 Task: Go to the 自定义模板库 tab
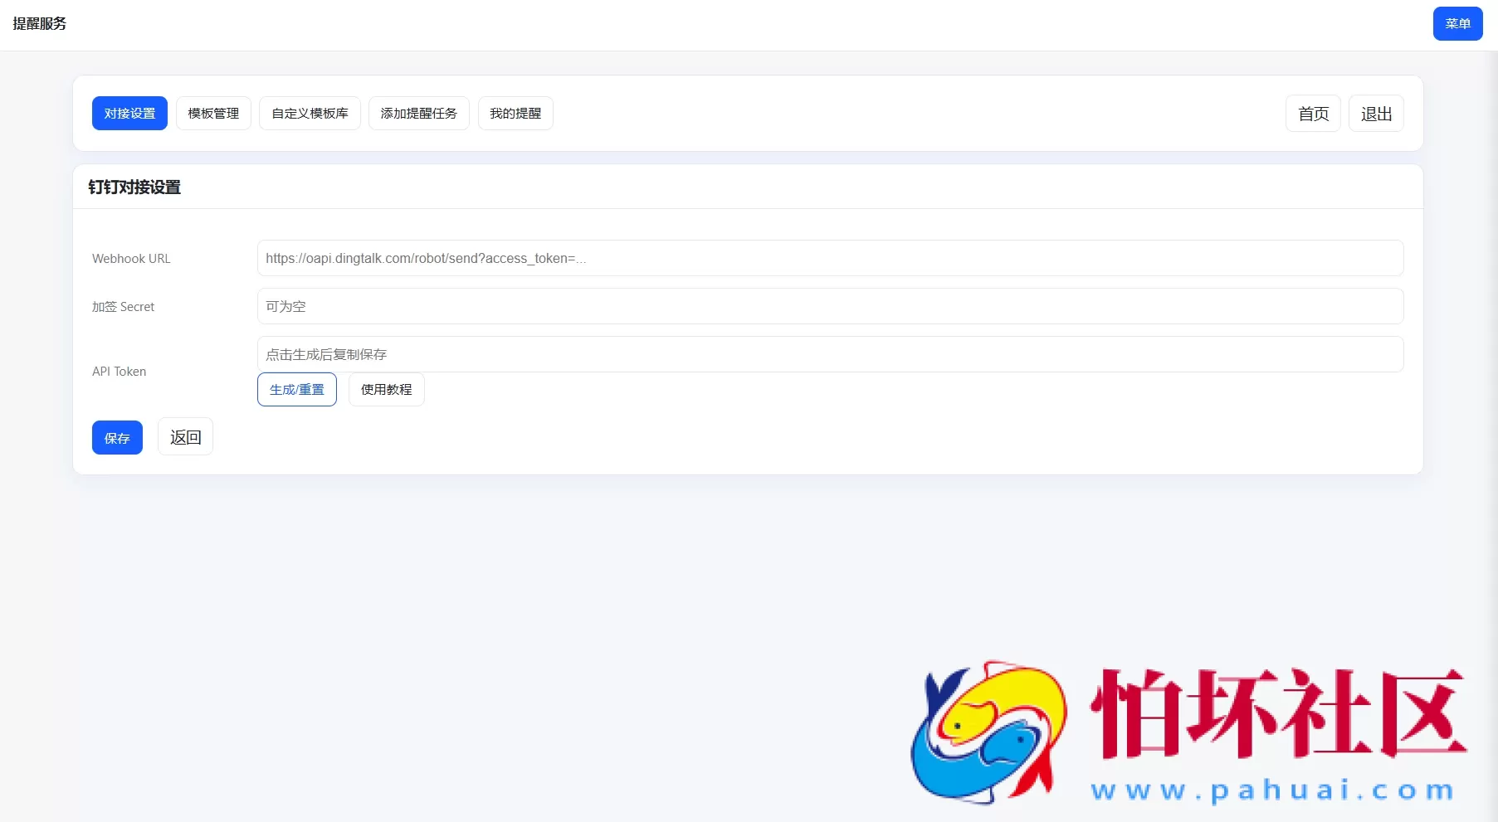(310, 114)
